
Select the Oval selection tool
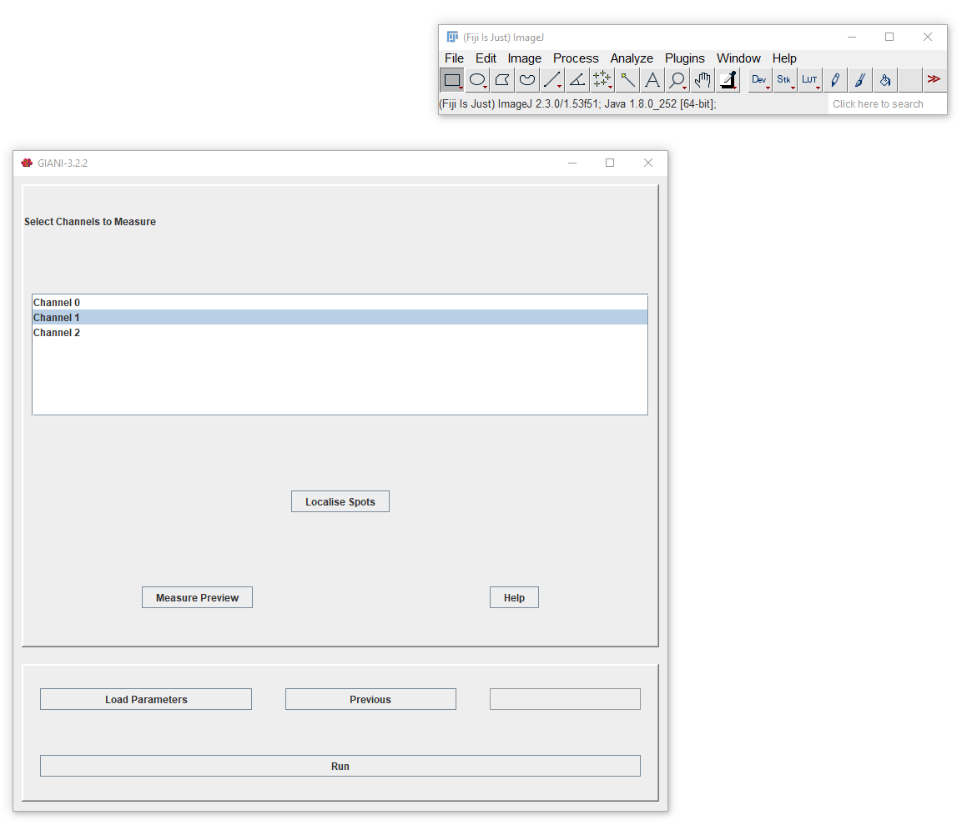tap(477, 80)
